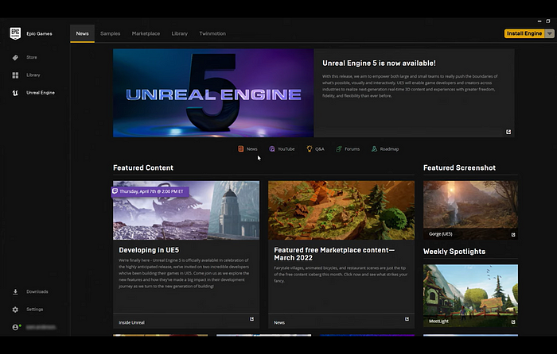The width and height of the screenshot is (557, 354).
Task: Click the 'Featured Screenshot' heading
Action: coord(459,168)
